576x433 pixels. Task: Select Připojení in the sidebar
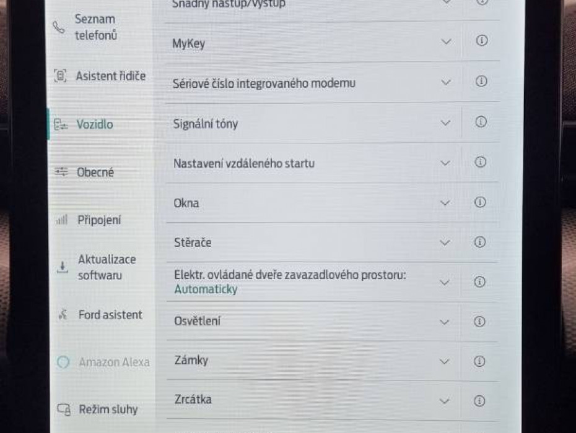pos(99,220)
